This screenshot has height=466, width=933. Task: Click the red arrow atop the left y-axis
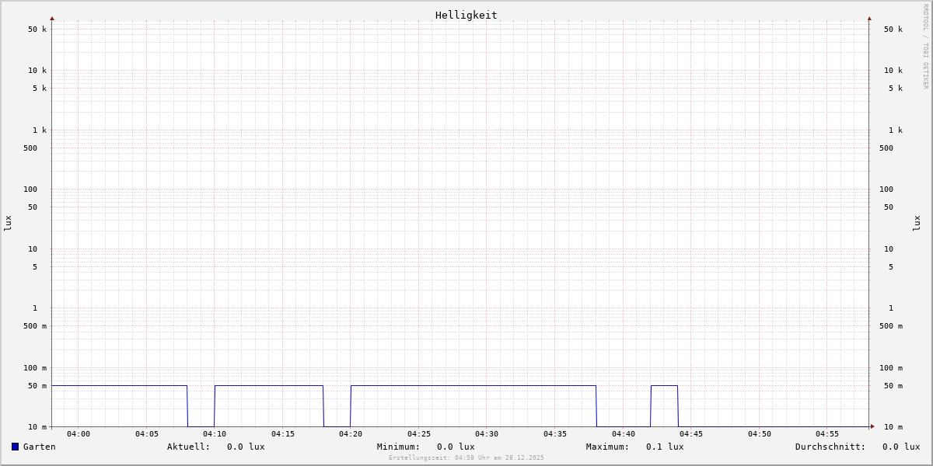[52, 18]
